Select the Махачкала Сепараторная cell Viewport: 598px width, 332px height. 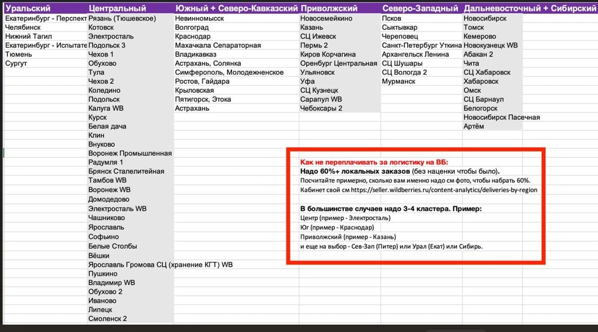pos(236,45)
